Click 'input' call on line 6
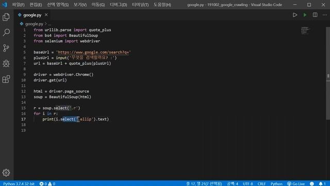The height and width of the screenshot is (186, 330). pyautogui.click(x=61, y=57)
